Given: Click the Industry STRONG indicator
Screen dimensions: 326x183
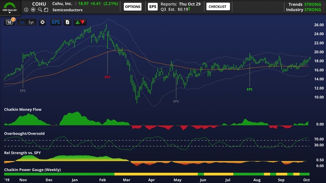Looking at the screenshot, I should pos(303,10).
